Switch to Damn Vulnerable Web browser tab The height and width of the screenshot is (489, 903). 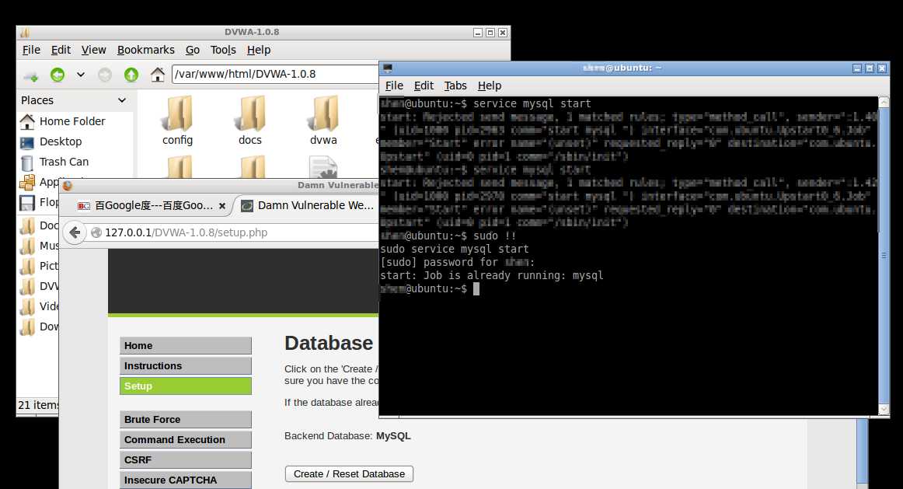pyautogui.click(x=308, y=205)
